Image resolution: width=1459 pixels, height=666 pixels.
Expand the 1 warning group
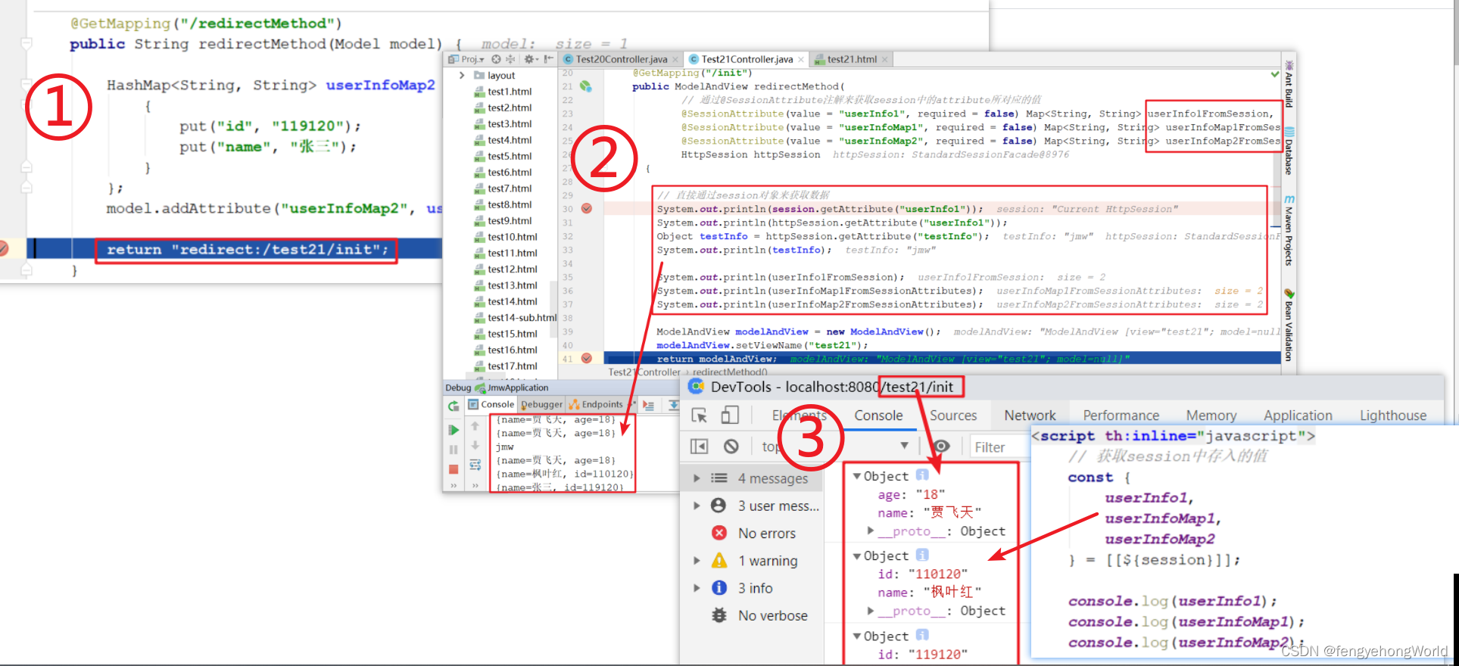(x=697, y=561)
